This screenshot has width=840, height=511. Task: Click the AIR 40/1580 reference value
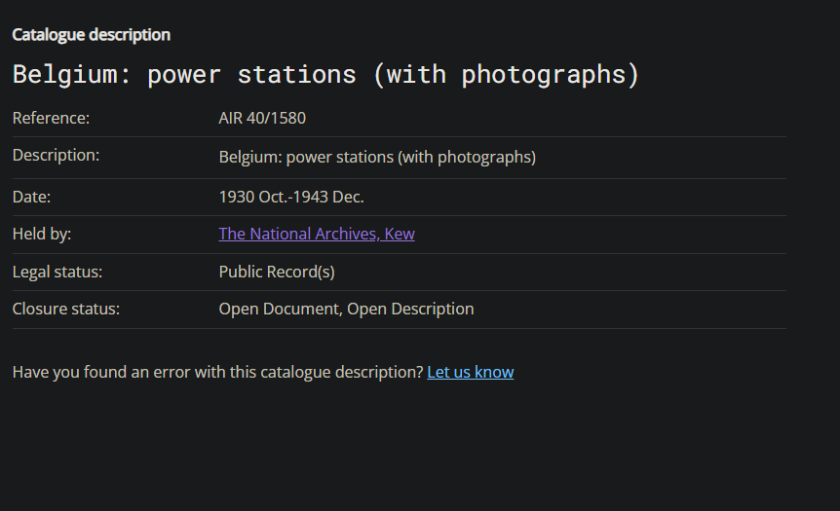262,119
